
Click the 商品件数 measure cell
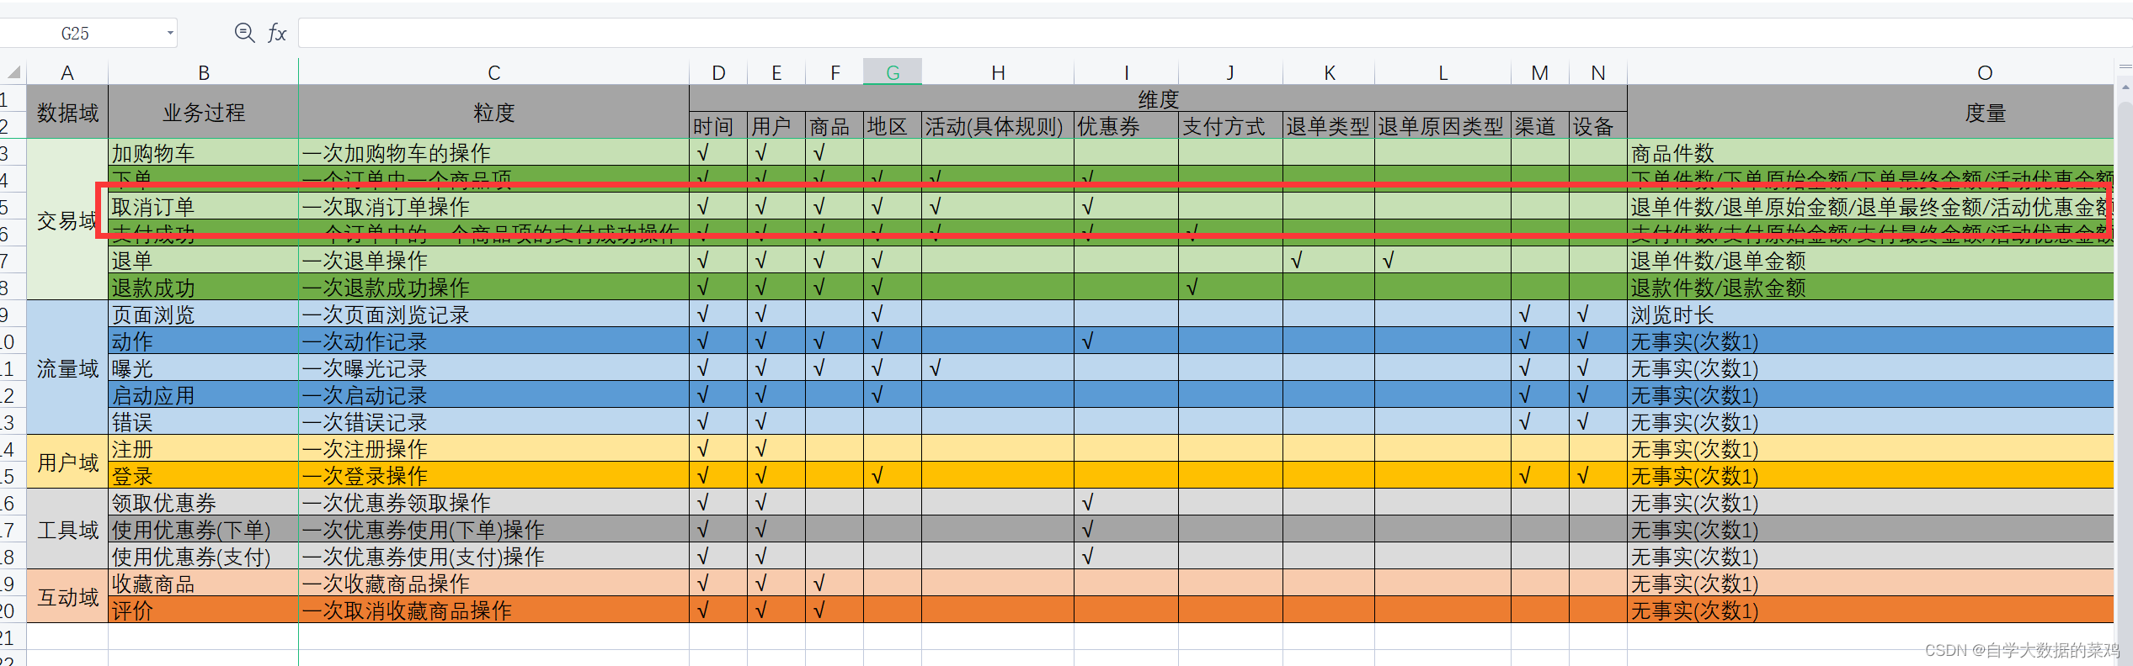point(1870,152)
